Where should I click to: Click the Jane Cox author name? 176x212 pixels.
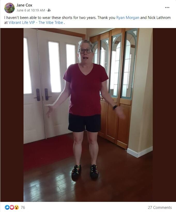coord(24,5)
